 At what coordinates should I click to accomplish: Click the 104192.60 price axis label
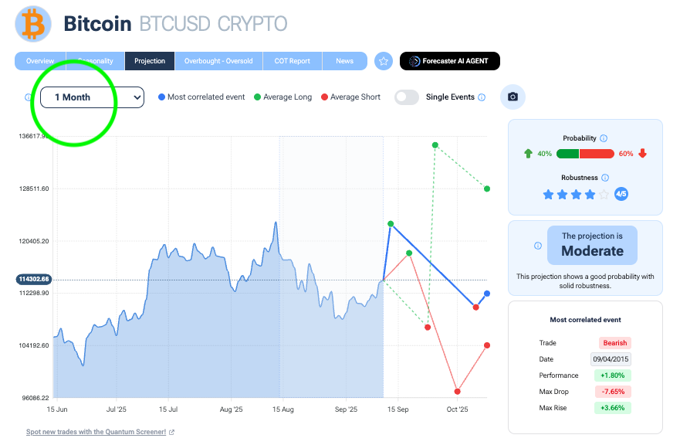34,345
